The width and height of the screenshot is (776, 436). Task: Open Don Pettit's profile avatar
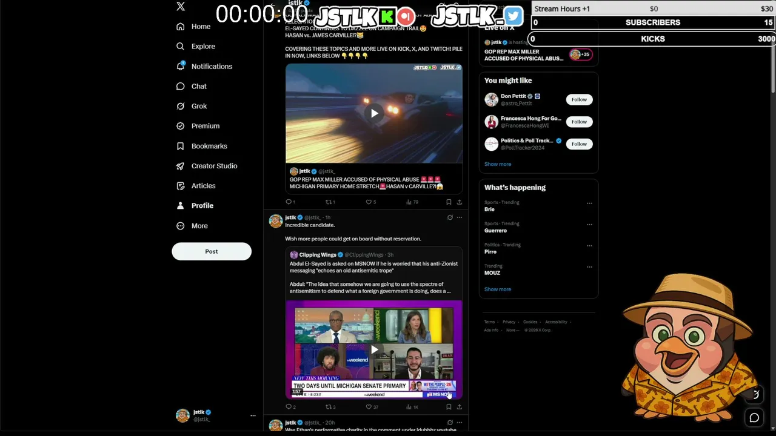491,99
